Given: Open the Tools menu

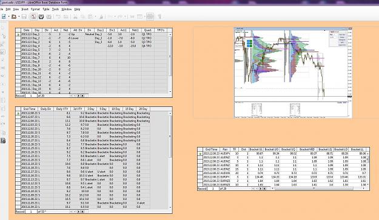Looking at the screenshot, I should pos(55,9).
